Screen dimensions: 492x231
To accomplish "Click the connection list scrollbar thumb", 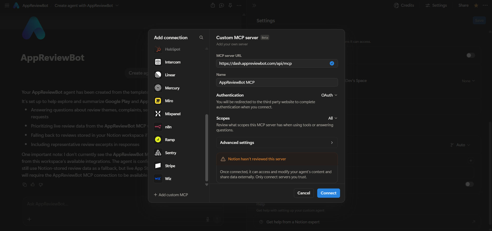I will (207, 148).
